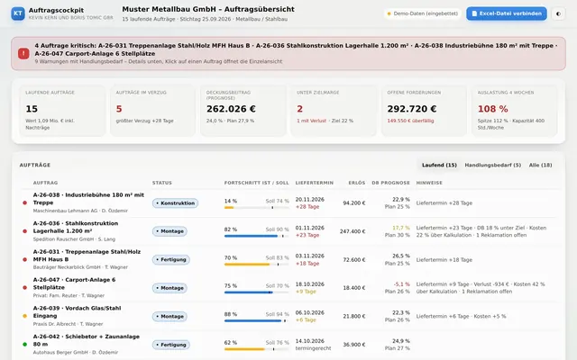This screenshot has width=577, height=360.
Task: Click the 94.200 € revenue value
Action: 354,203
